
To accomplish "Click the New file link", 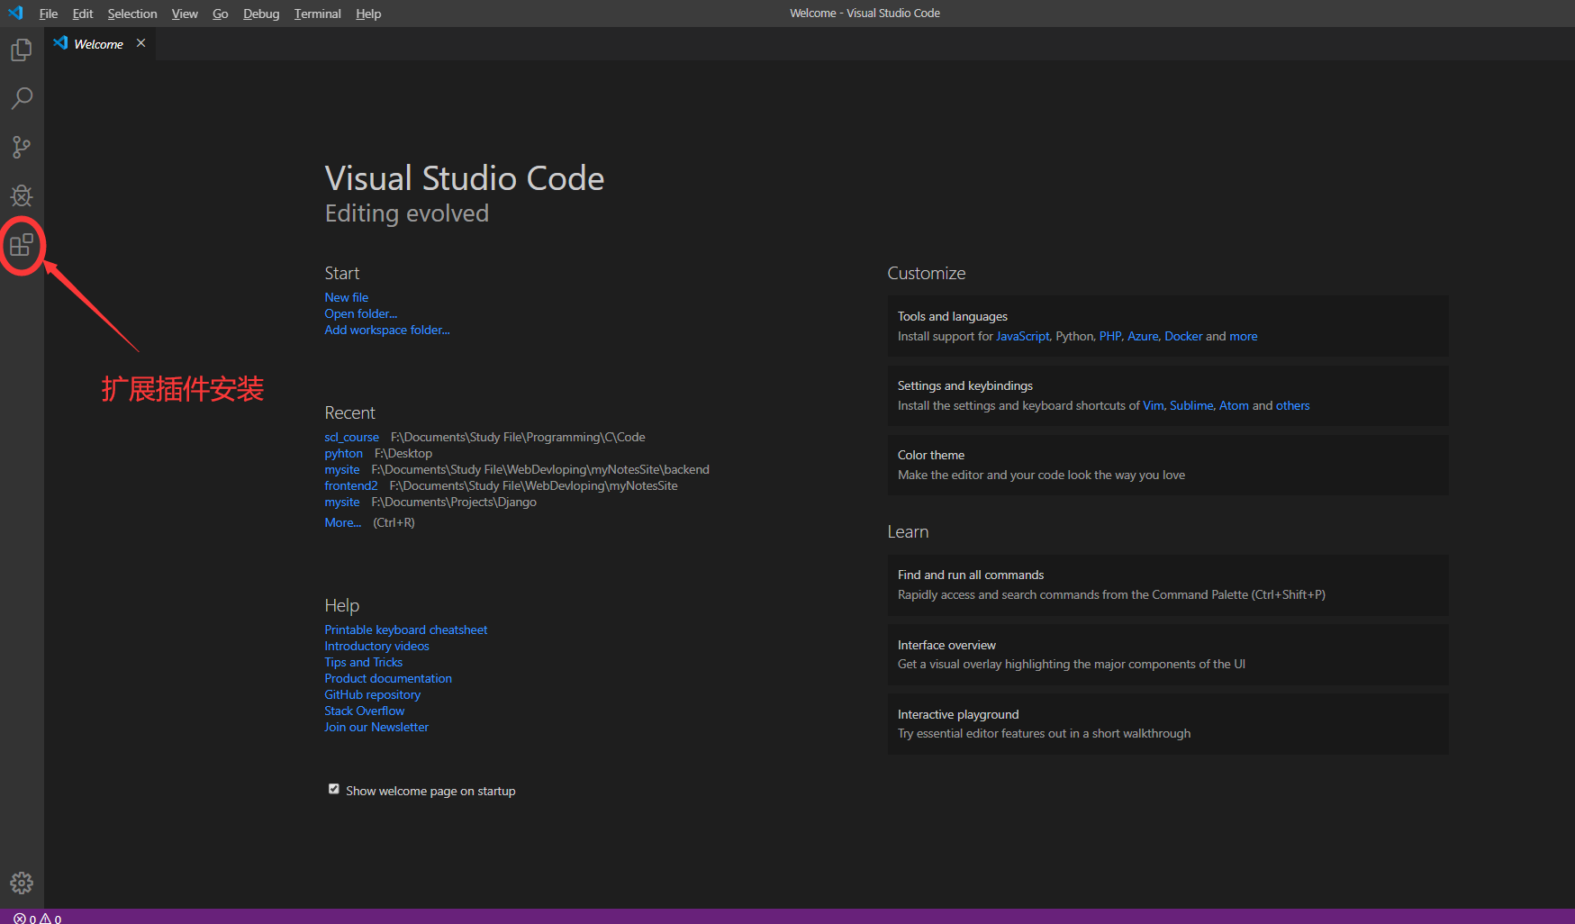I will 347,297.
